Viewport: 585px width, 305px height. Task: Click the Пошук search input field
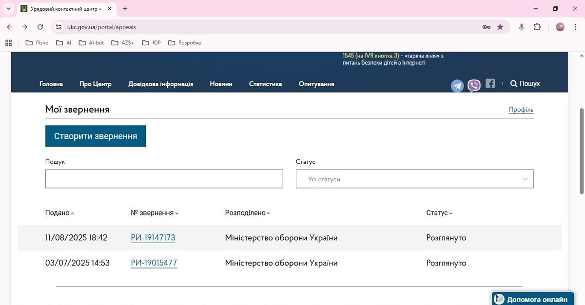pyautogui.click(x=164, y=179)
